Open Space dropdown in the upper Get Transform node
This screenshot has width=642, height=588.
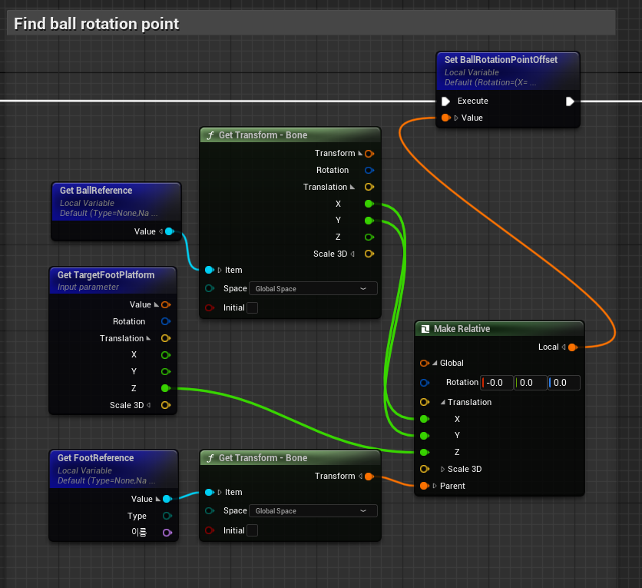tap(313, 289)
